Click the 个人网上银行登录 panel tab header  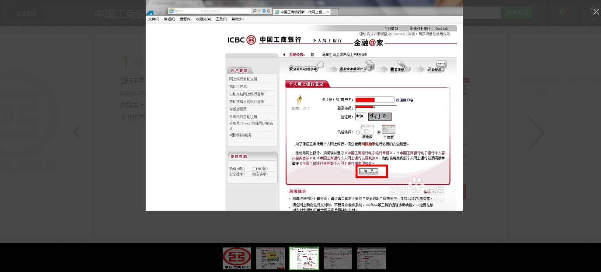pyautogui.click(x=307, y=84)
